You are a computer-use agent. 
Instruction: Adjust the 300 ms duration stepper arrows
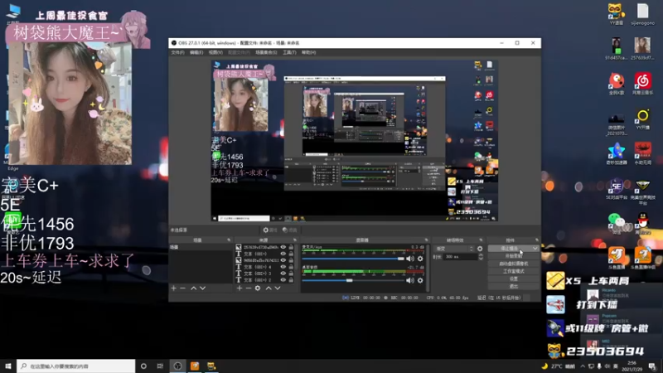481,257
